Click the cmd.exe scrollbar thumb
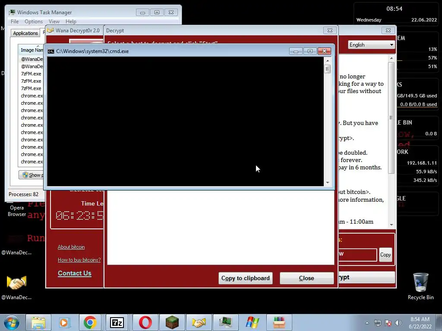 327,69
